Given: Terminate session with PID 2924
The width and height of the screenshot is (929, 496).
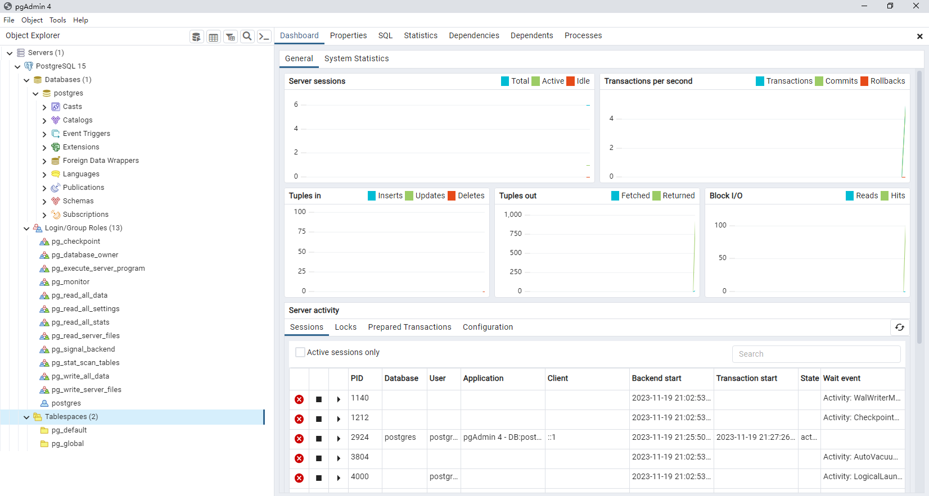Looking at the screenshot, I should click(x=299, y=439).
